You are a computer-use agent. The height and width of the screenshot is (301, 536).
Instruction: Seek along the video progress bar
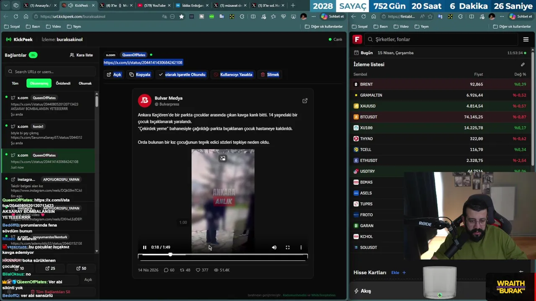click(223, 255)
